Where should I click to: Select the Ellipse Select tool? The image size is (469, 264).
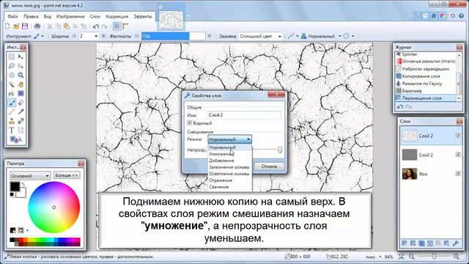click(x=12, y=75)
